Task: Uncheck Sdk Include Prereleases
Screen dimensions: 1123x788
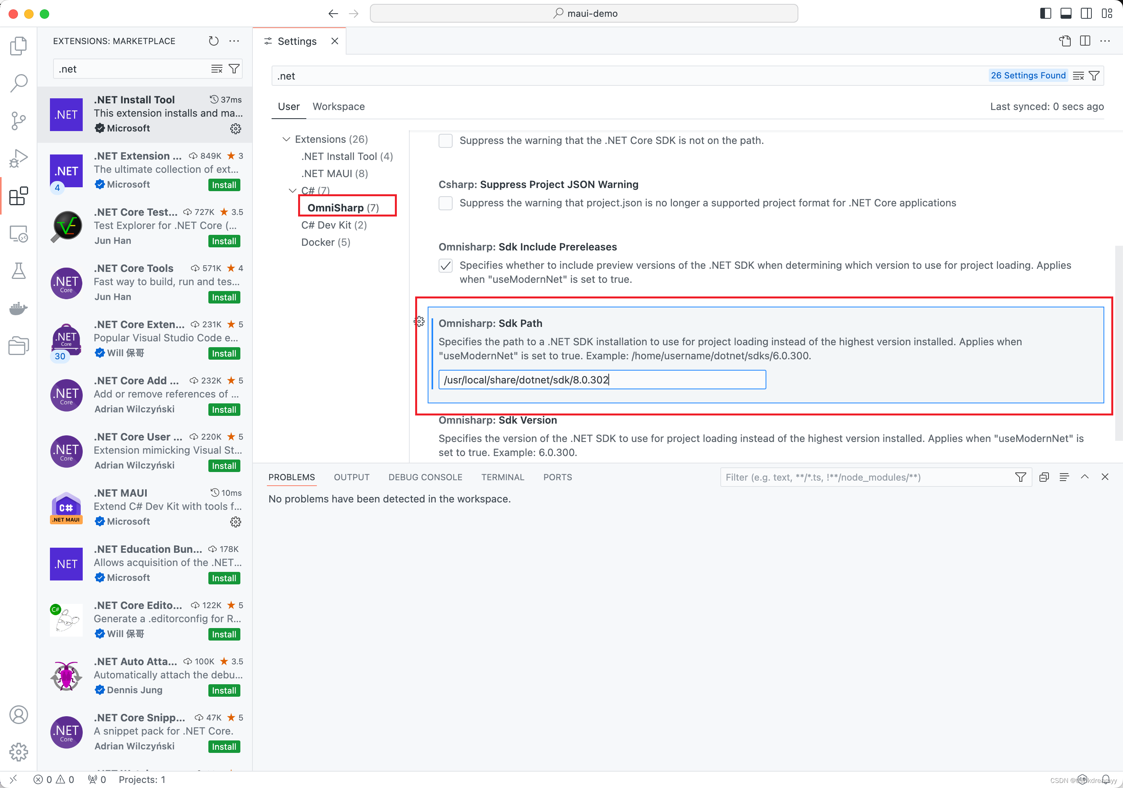Action: click(446, 266)
